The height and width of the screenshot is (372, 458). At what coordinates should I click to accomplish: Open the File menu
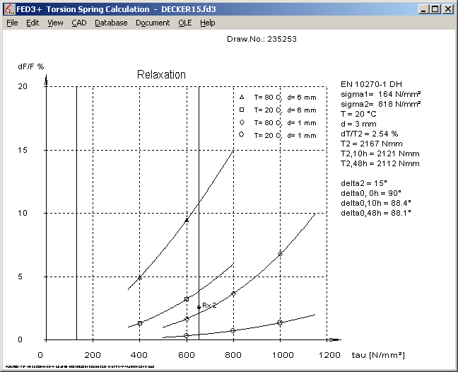12,23
